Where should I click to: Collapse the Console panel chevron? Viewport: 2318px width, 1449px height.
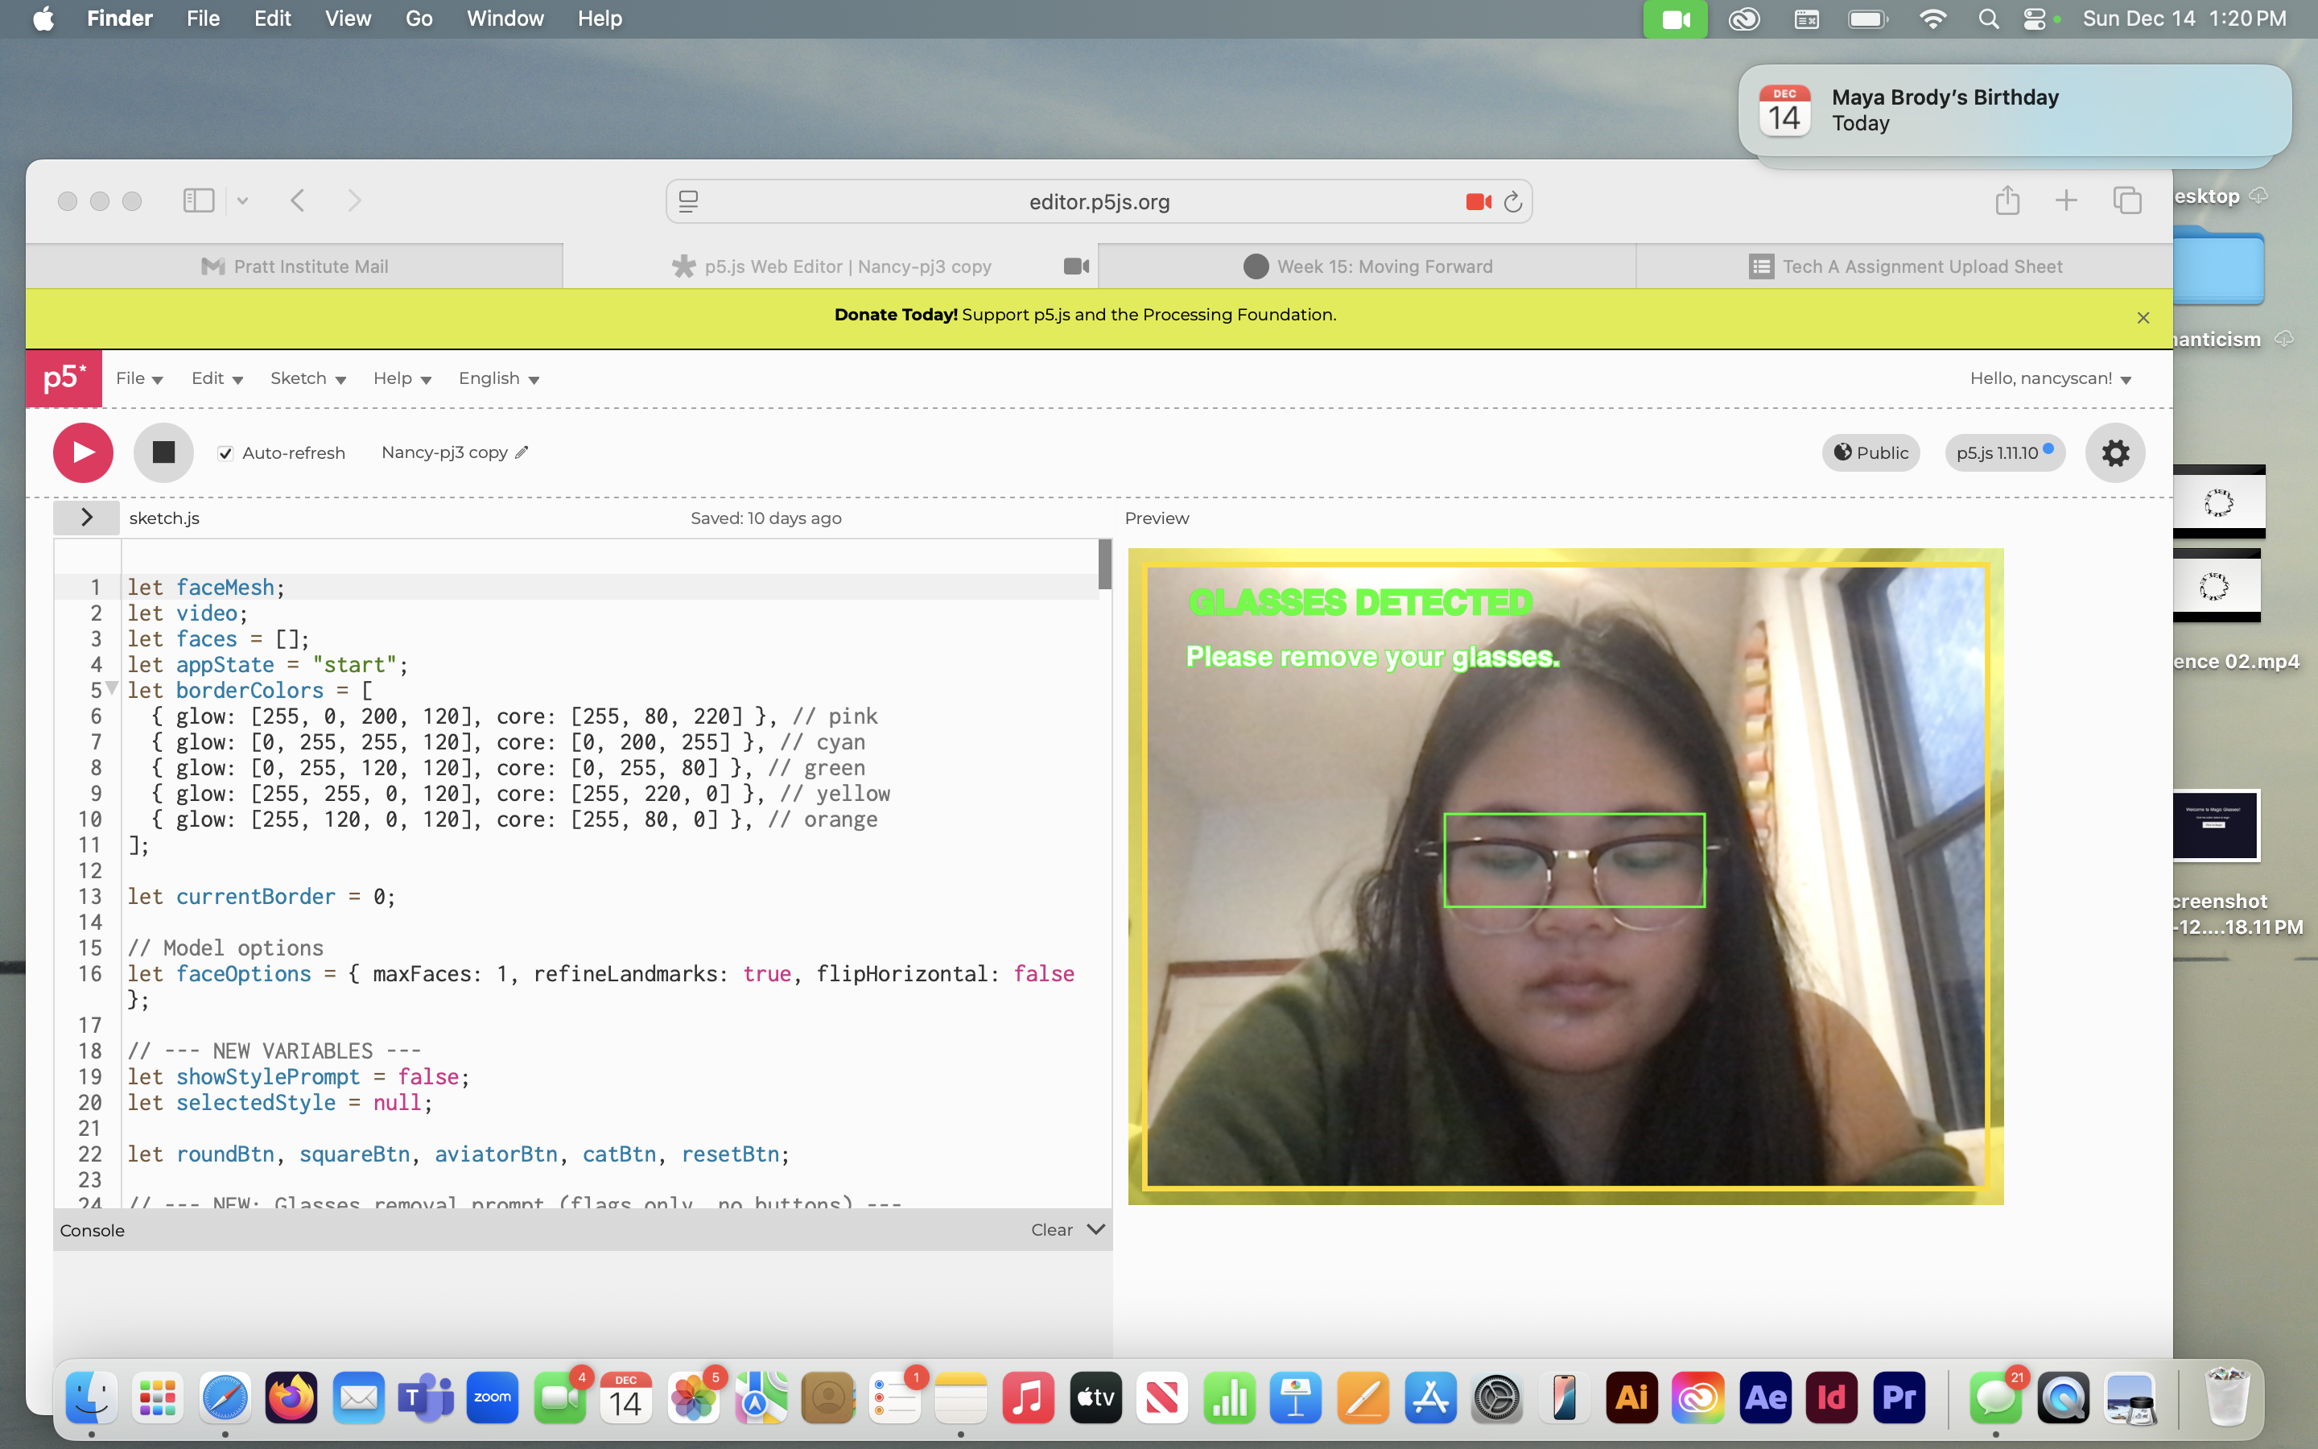1097,1228
